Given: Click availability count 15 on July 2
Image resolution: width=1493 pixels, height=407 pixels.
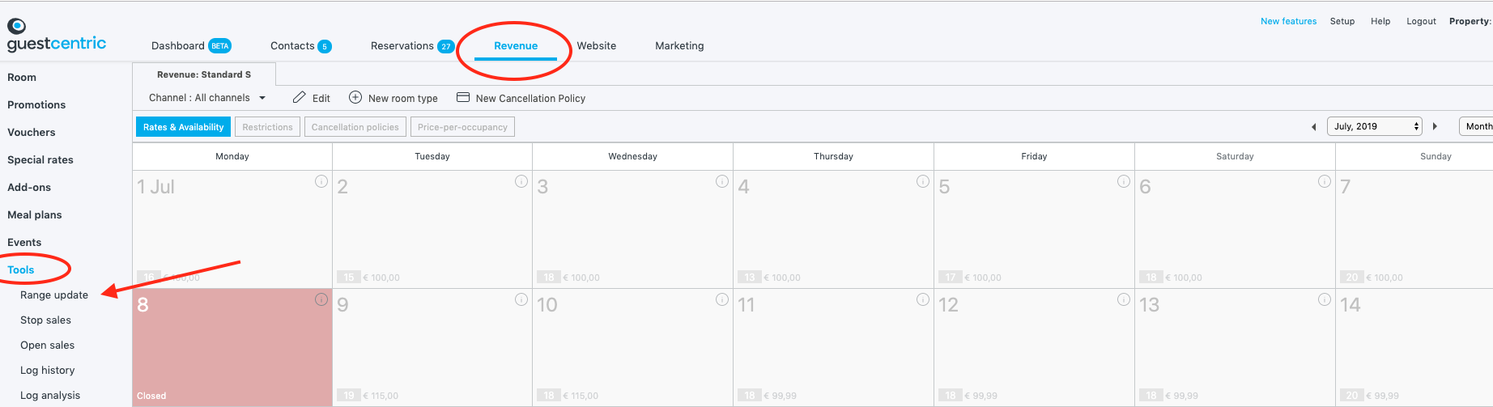Looking at the screenshot, I should pos(348,278).
